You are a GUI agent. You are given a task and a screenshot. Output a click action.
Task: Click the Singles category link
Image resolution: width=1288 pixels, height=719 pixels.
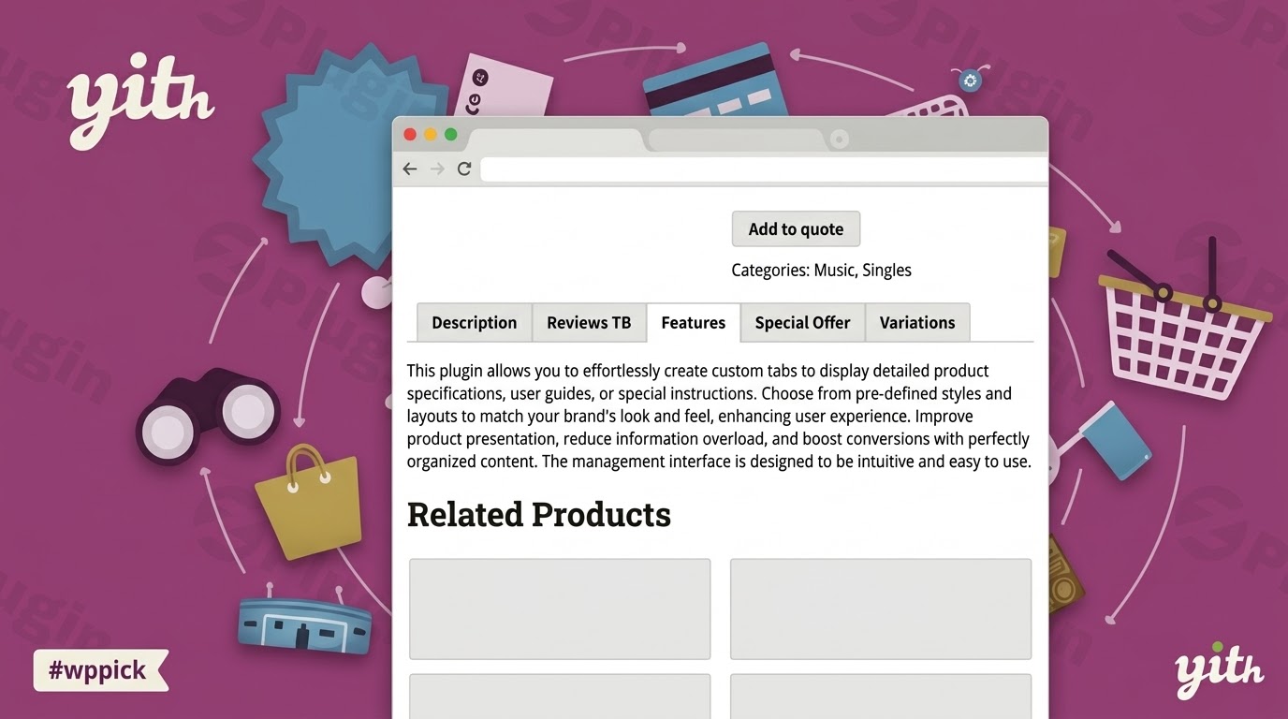(886, 270)
